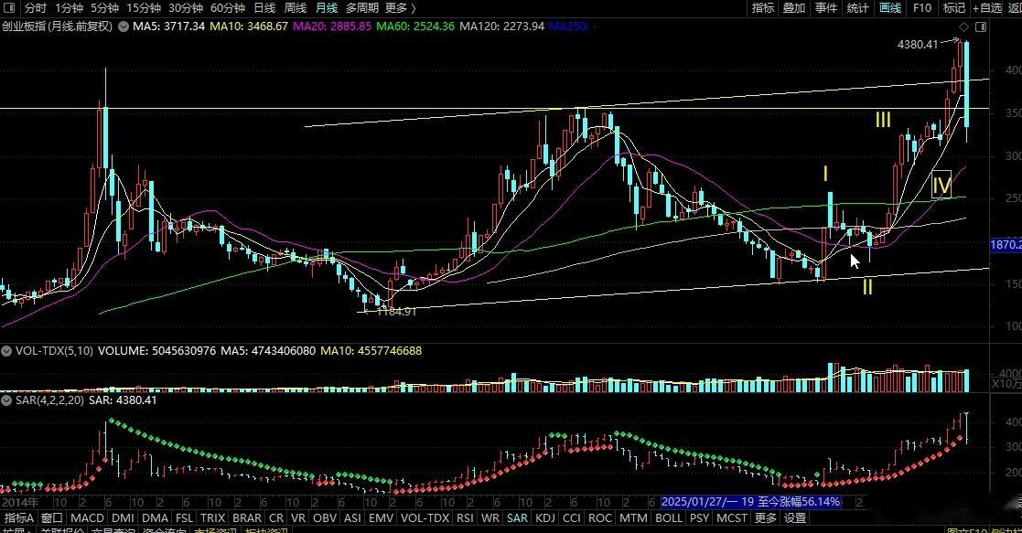Click the 指标A button in the bottom bar
This screenshot has height=533, width=1022.
(x=19, y=518)
